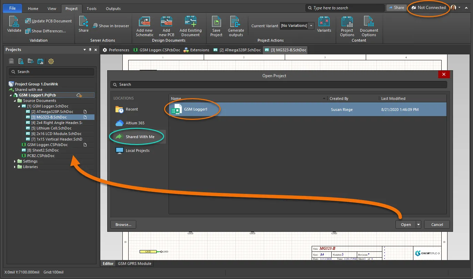
Task: Click the Projects panel Search field
Action: (x=51, y=72)
